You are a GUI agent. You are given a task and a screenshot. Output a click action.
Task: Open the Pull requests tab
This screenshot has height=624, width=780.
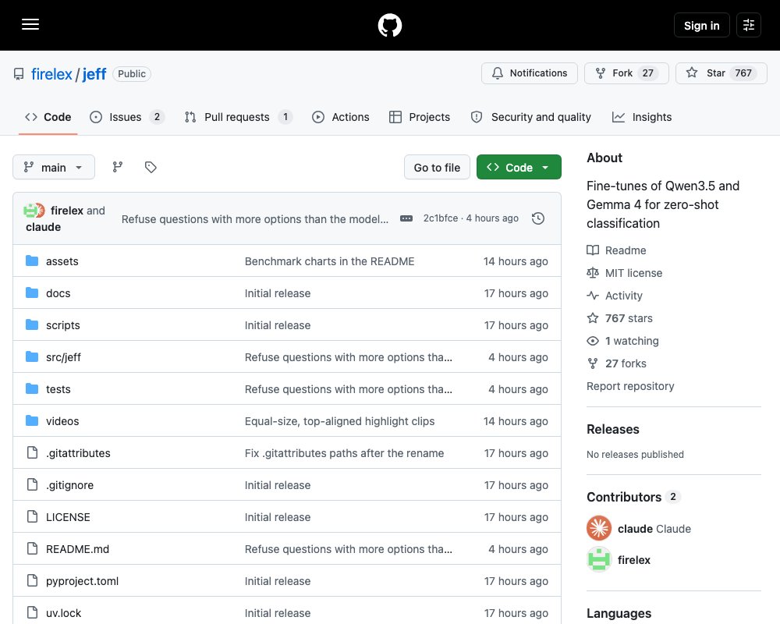[x=238, y=117]
